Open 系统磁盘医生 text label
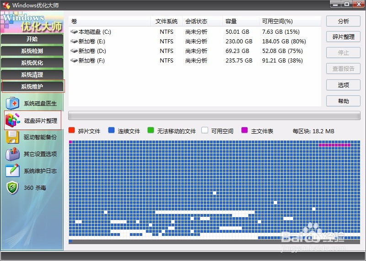 (40, 104)
